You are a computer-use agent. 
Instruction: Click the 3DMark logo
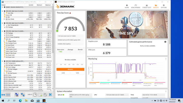coord(65,6)
